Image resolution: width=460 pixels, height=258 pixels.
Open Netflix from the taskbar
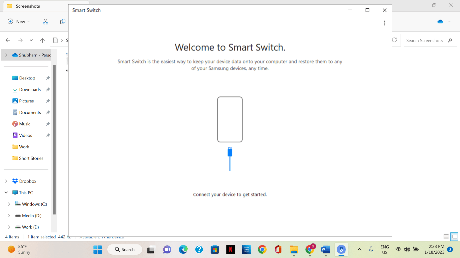[230, 249]
